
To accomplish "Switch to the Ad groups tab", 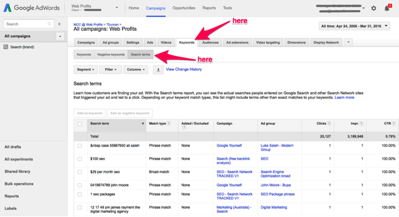I will pyautogui.click(x=111, y=42).
